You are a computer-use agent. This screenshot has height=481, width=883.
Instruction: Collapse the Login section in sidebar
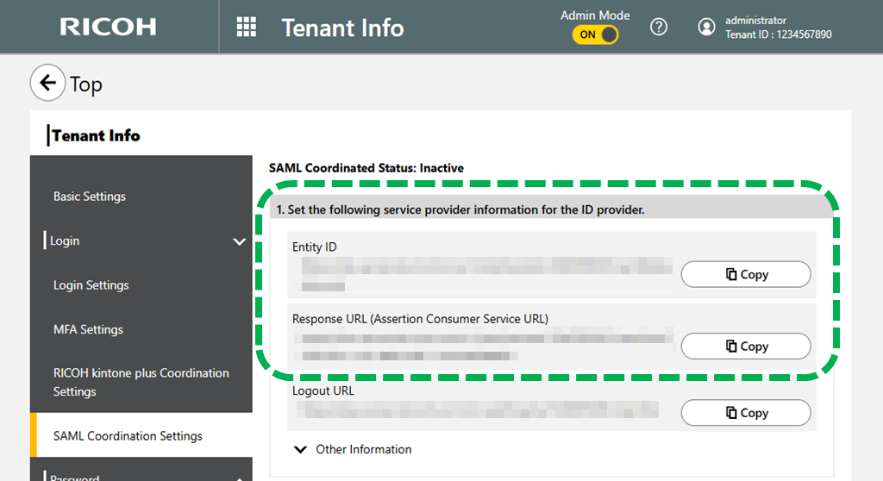pyautogui.click(x=240, y=241)
